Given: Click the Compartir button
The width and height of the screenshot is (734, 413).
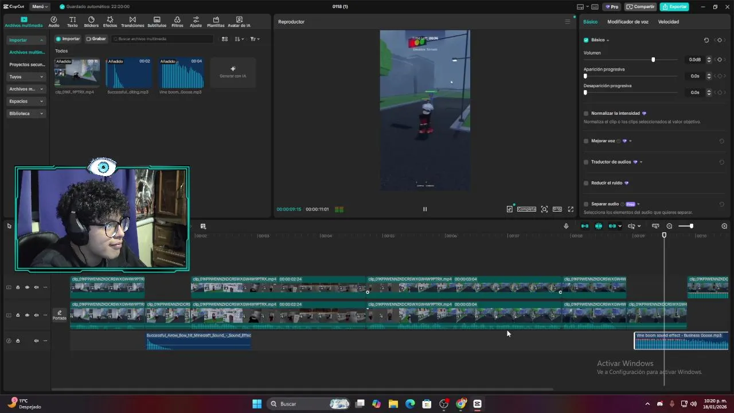Looking at the screenshot, I should 640,7.
